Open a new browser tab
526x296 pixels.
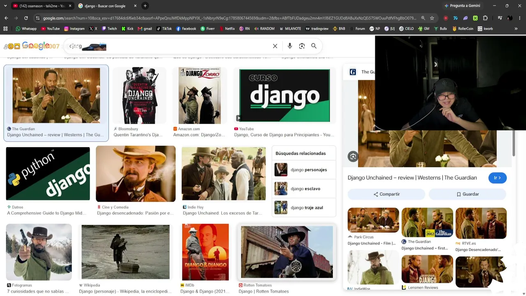pos(145,6)
